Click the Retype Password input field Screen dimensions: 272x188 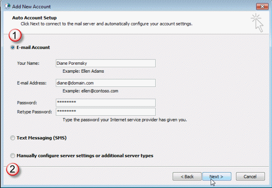point(105,112)
